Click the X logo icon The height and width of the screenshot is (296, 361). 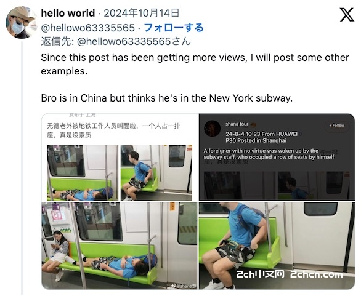(347, 15)
